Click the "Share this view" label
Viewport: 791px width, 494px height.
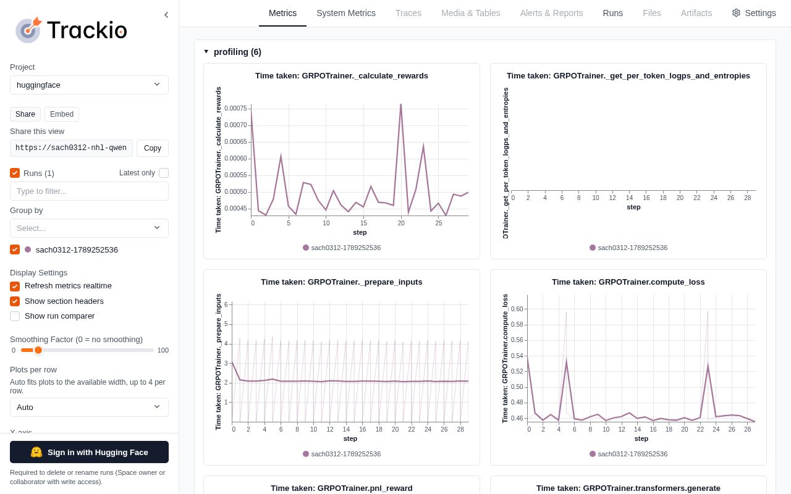[37, 132]
